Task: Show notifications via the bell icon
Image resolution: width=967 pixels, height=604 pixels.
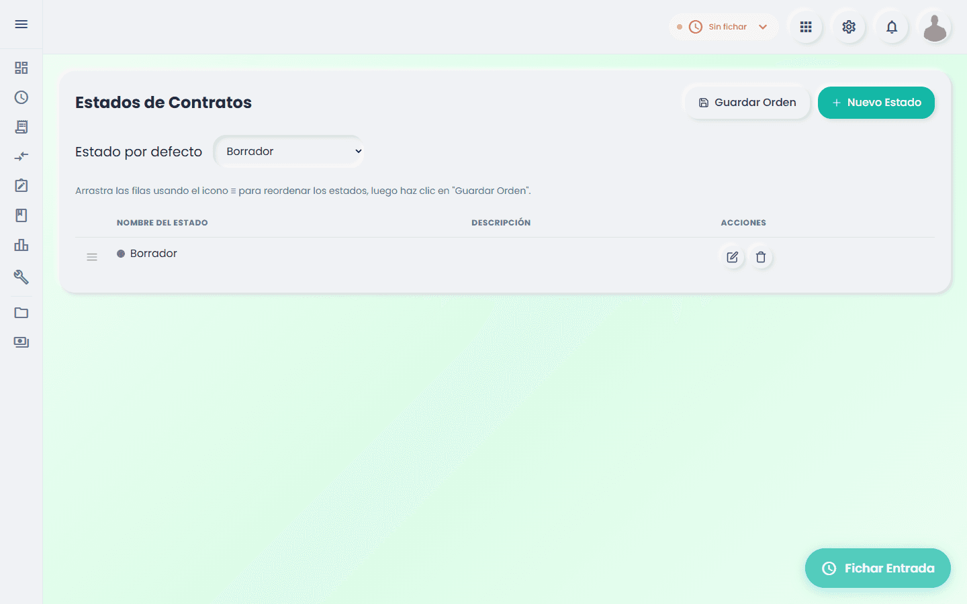Action: click(x=892, y=27)
